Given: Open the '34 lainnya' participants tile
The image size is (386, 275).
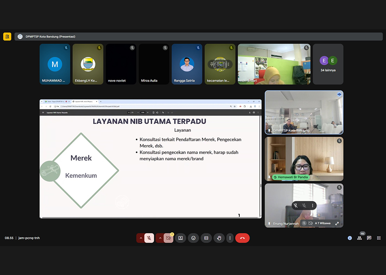Looking at the screenshot, I should click(328, 64).
